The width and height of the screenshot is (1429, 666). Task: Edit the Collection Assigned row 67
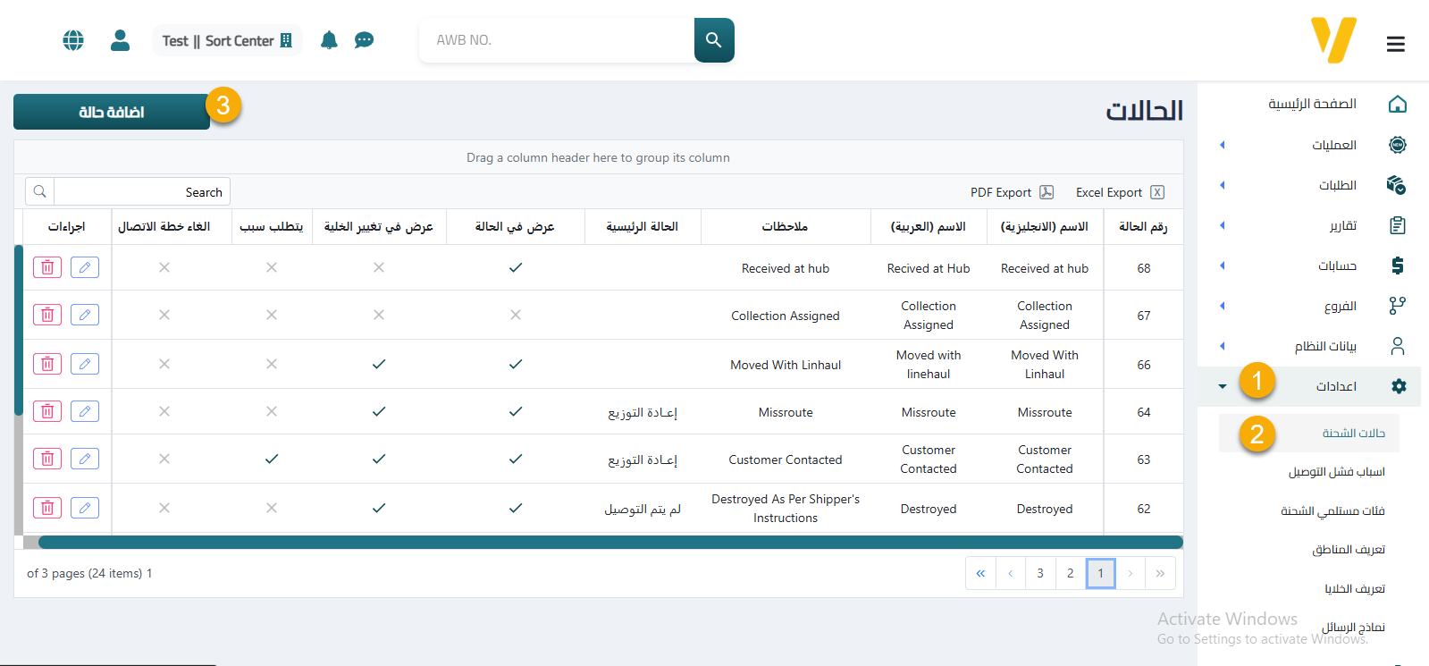(85, 315)
